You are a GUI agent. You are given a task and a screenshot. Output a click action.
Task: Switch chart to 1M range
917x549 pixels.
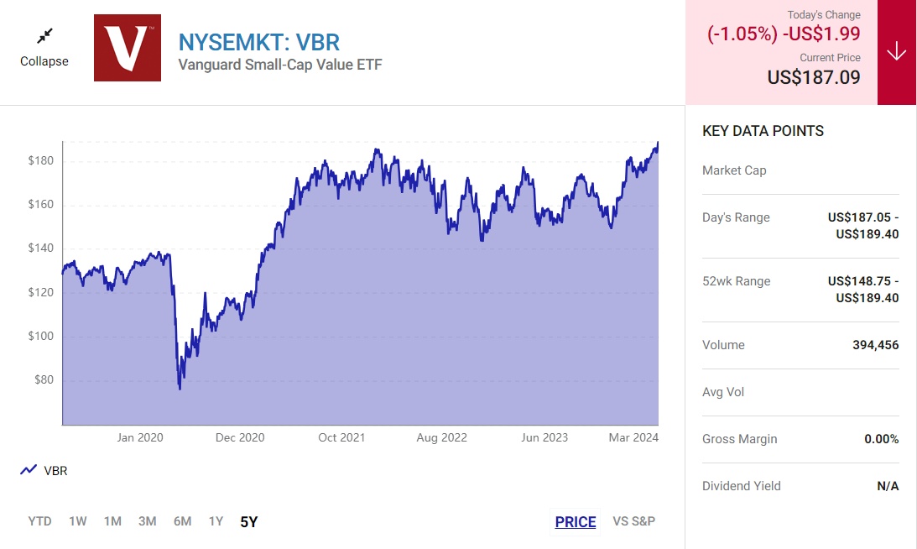coord(112,521)
